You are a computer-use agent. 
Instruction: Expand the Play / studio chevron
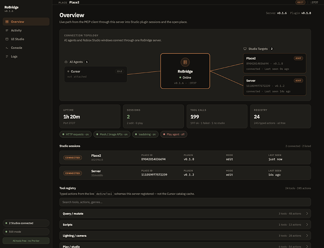[307, 247]
